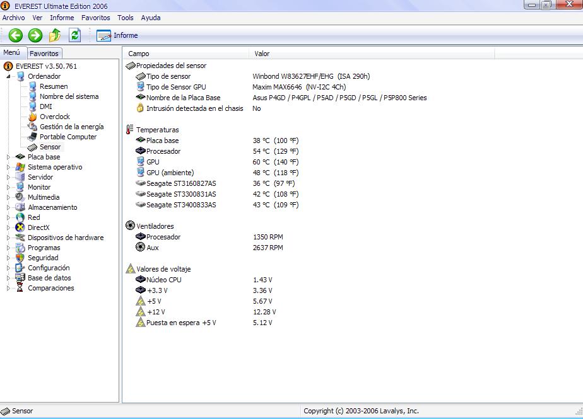Select the Tipo de sensor row
The height and width of the screenshot is (419, 583).
(x=253, y=76)
